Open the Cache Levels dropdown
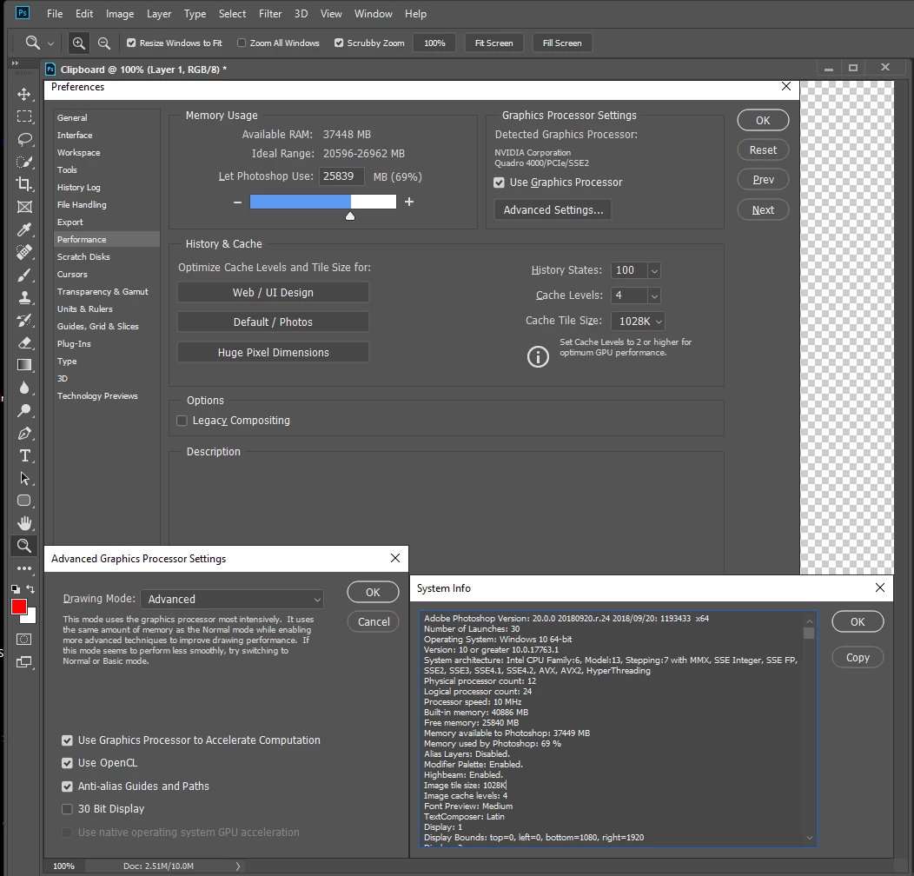 (654, 295)
